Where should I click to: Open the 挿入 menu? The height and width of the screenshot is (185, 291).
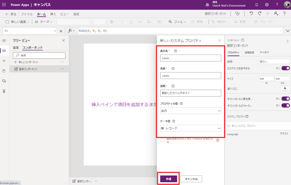coord(53,14)
